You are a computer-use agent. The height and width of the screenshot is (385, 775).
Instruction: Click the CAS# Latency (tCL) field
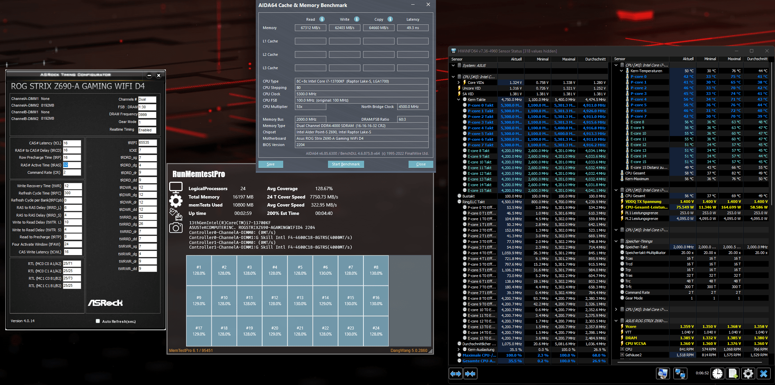click(x=72, y=143)
